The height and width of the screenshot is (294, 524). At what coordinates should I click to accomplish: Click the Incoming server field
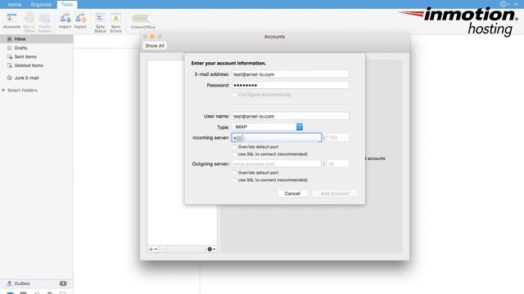click(277, 138)
